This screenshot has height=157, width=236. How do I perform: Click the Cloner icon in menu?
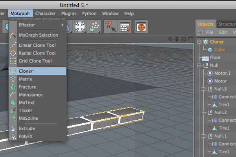pos(13,71)
